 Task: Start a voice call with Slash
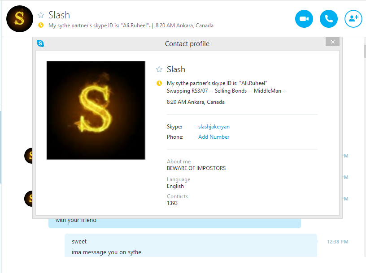coord(328,19)
